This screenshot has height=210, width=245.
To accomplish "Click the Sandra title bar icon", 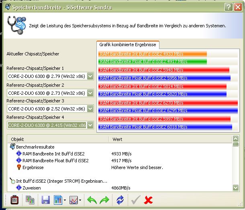I will pyautogui.click(x=8, y=7).
